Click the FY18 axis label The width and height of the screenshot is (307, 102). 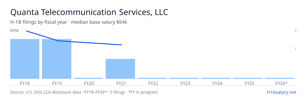[25, 83]
